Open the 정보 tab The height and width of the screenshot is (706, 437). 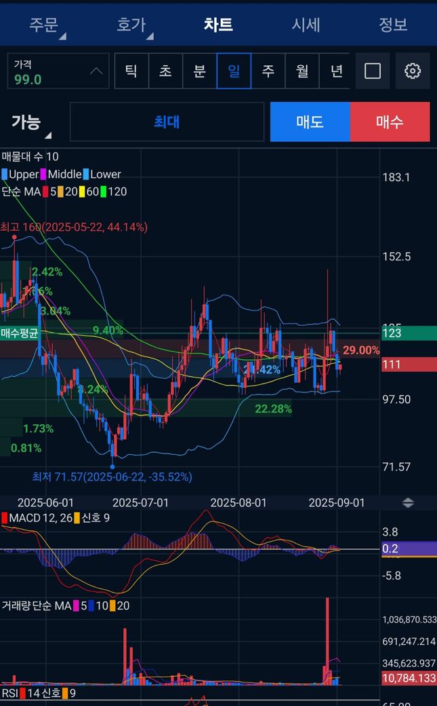pos(393,24)
